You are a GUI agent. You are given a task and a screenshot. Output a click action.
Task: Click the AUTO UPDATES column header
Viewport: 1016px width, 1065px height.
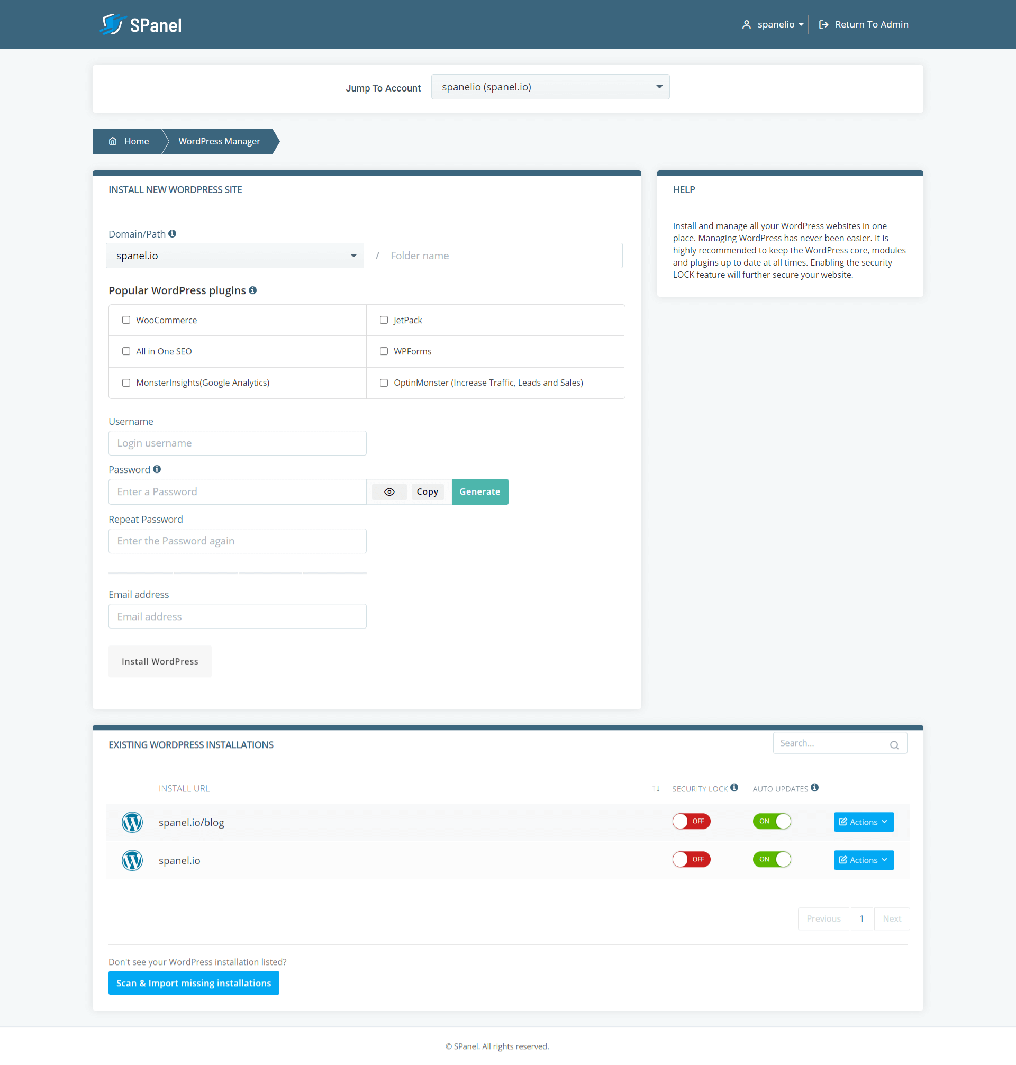780,789
